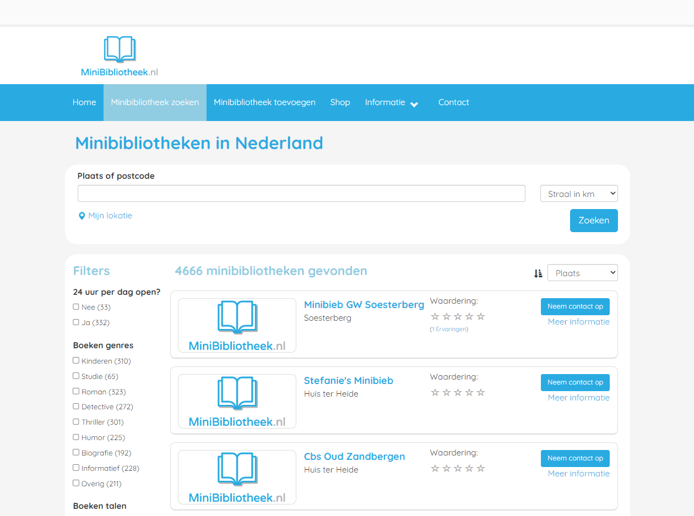Image resolution: width=694 pixels, height=516 pixels.
Task: Check the Thriller genre checkbox
Action: (x=76, y=422)
